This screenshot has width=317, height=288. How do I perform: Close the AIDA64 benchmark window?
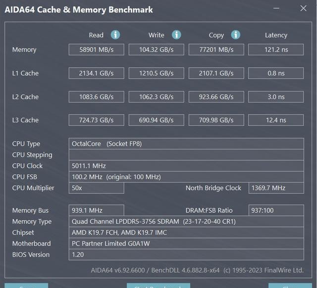click(303, 8)
